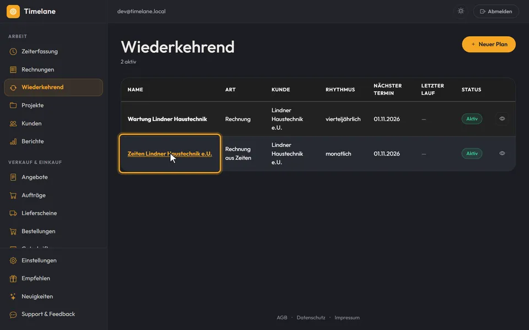
Task: Click the dev@timelane.local account text
Action: (x=142, y=12)
